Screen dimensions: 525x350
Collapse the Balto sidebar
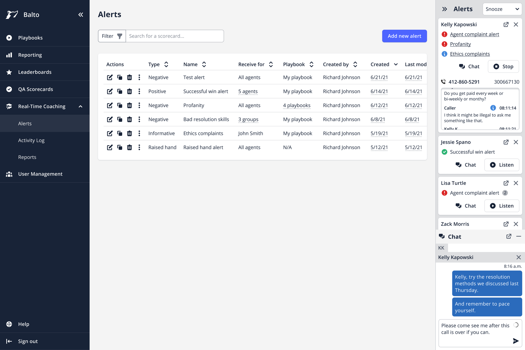pos(81,15)
